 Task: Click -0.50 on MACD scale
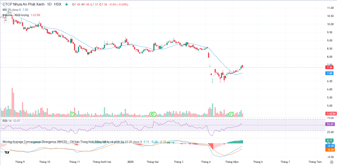coord(330,157)
